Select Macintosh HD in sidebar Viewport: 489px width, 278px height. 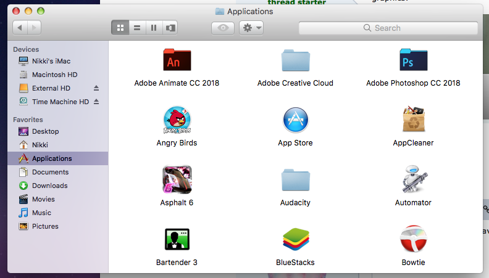pyautogui.click(x=57, y=75)
